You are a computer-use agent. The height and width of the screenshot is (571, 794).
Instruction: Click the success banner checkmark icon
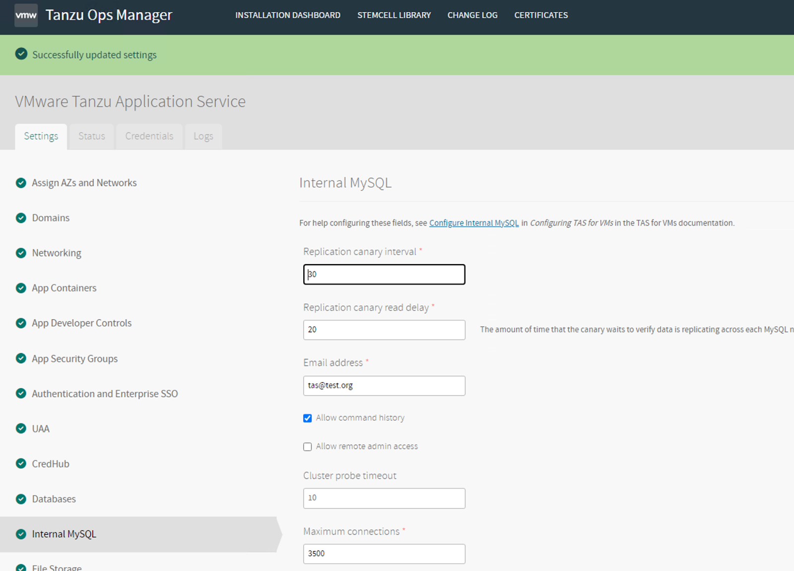(x=21, y=54)
